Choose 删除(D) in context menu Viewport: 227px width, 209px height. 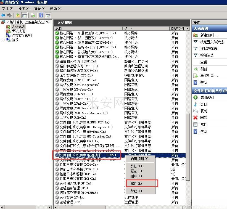(140, 176)
